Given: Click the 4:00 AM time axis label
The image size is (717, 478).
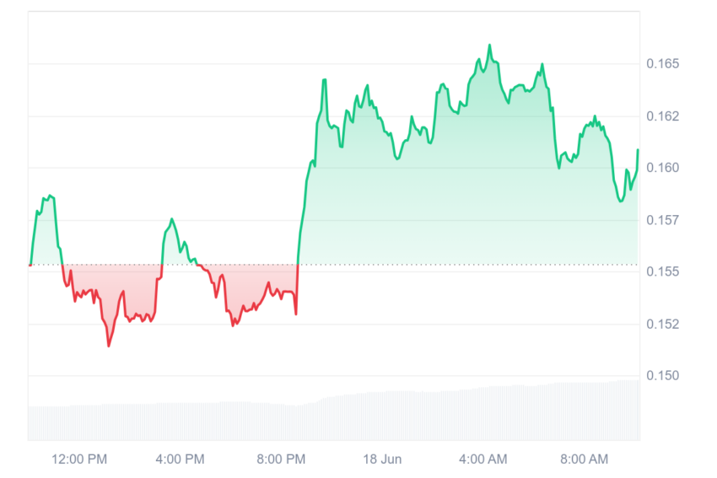Looking at the screenshot, I should coord(482,459).
